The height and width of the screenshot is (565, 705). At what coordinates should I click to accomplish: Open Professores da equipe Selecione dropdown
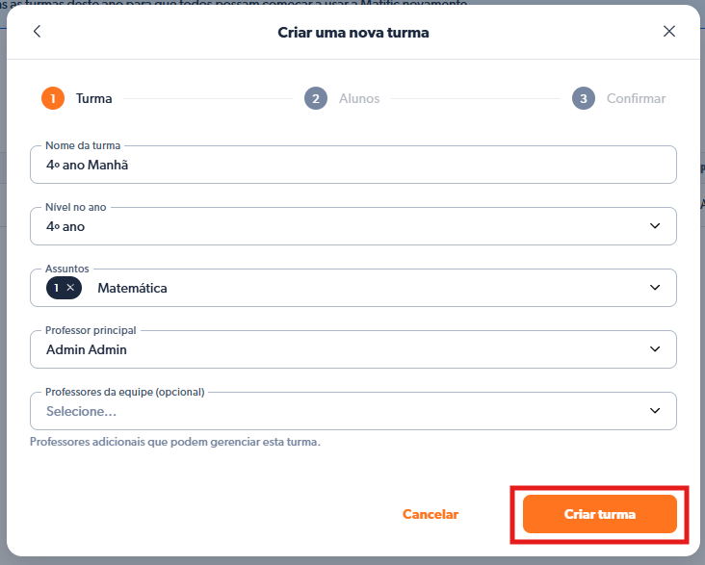tap(337, 411)
